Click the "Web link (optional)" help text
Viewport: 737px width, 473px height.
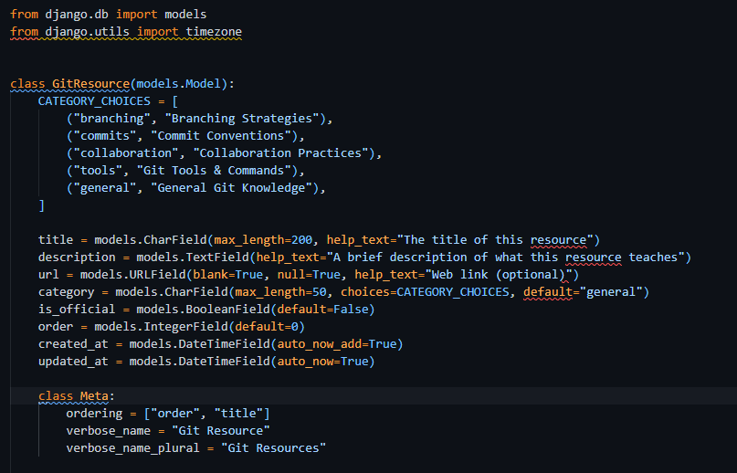(x=499, y=275)
